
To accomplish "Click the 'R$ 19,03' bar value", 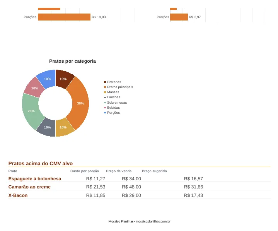I will (99, 17).
